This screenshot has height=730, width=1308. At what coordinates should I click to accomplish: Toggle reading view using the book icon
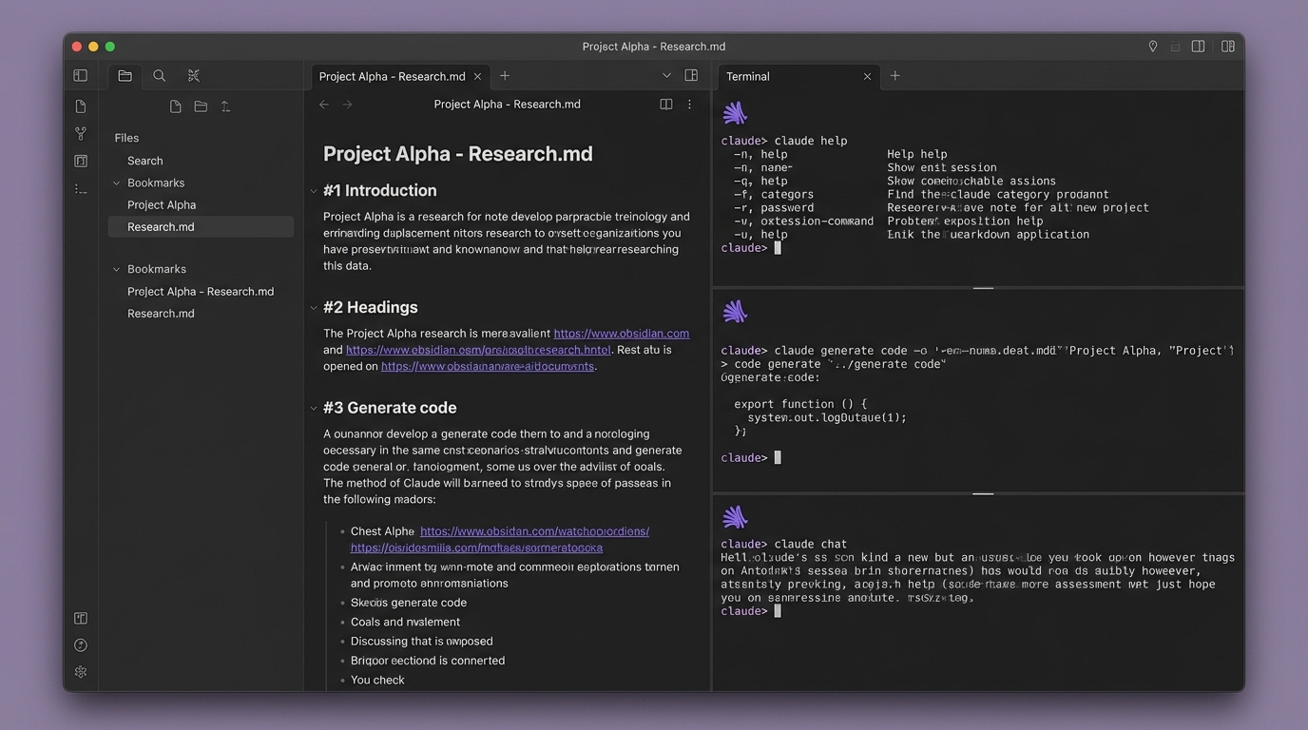pos(665,105)
